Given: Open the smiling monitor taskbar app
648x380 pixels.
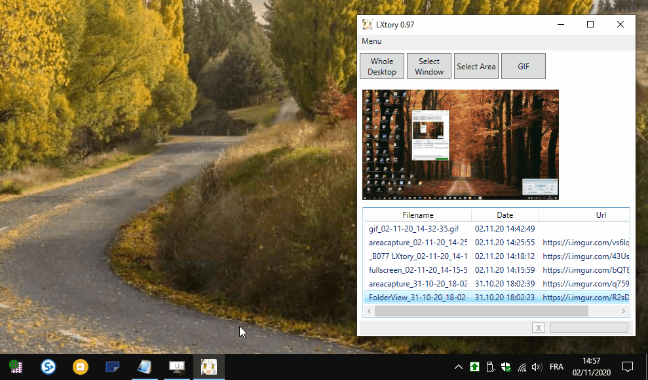Looking at the screenshot, I should tap(176, 366).
